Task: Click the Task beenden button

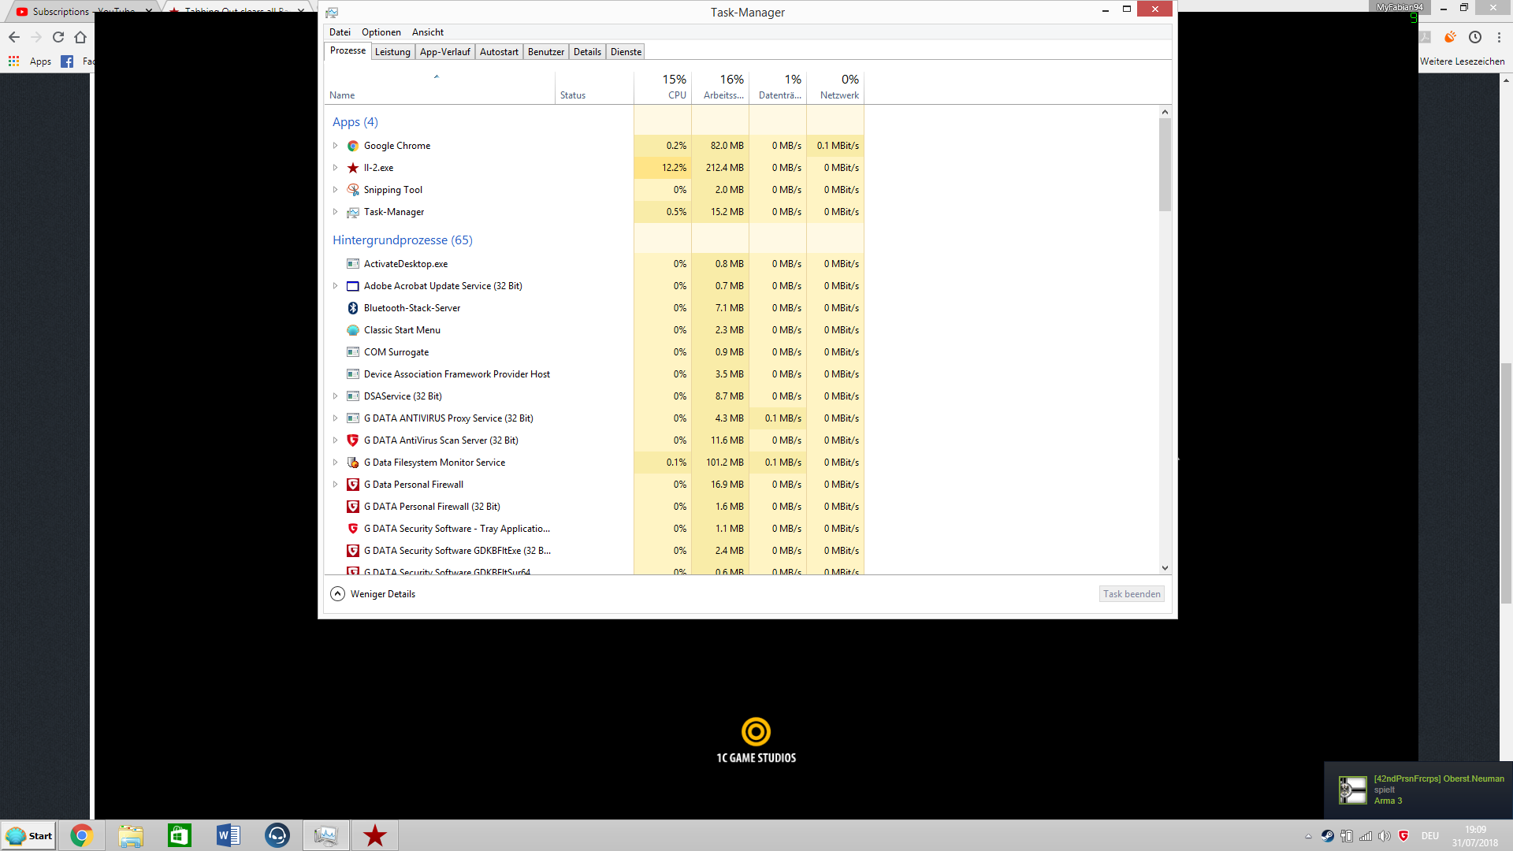Action: coord(1131,594)
